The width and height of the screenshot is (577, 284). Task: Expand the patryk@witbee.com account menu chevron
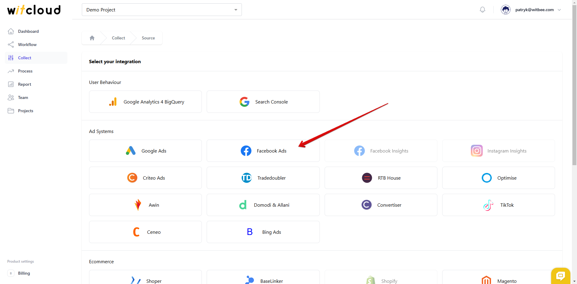pos(559,10)
